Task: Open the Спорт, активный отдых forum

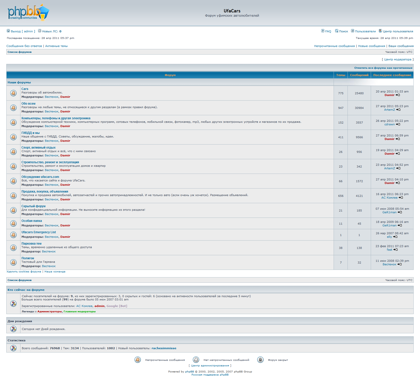Action: [x=38, y=148]
